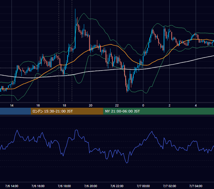This screenshot has width=214, height=189.
Task: Click the NY 21:00-06:00 JST session bar
Action: click(158, 111)
